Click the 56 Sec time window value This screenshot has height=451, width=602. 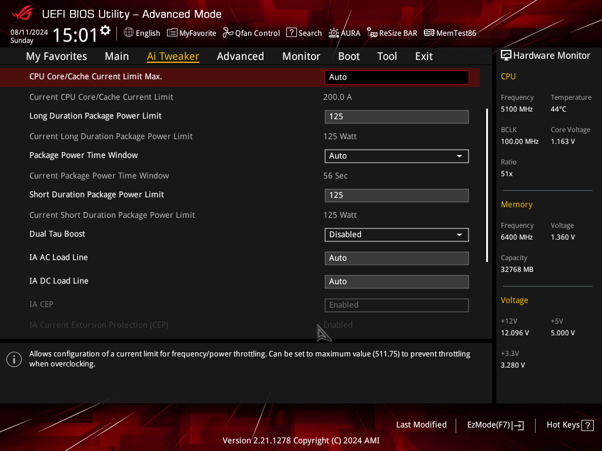click(x=335, y=176)
